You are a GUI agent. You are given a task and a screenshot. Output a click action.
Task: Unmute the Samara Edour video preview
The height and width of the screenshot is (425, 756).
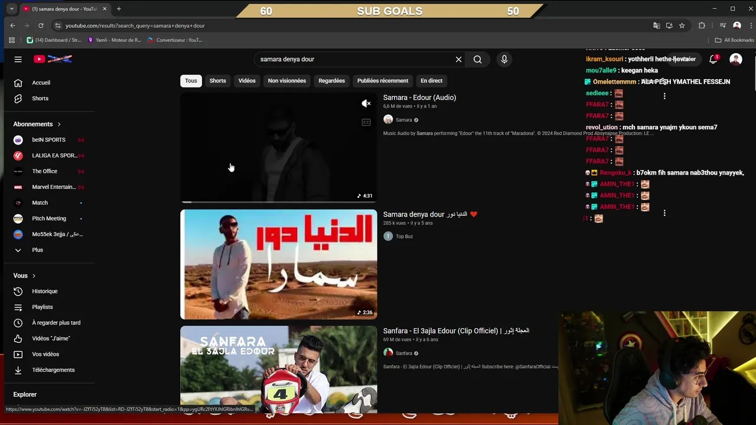[366, 104]
